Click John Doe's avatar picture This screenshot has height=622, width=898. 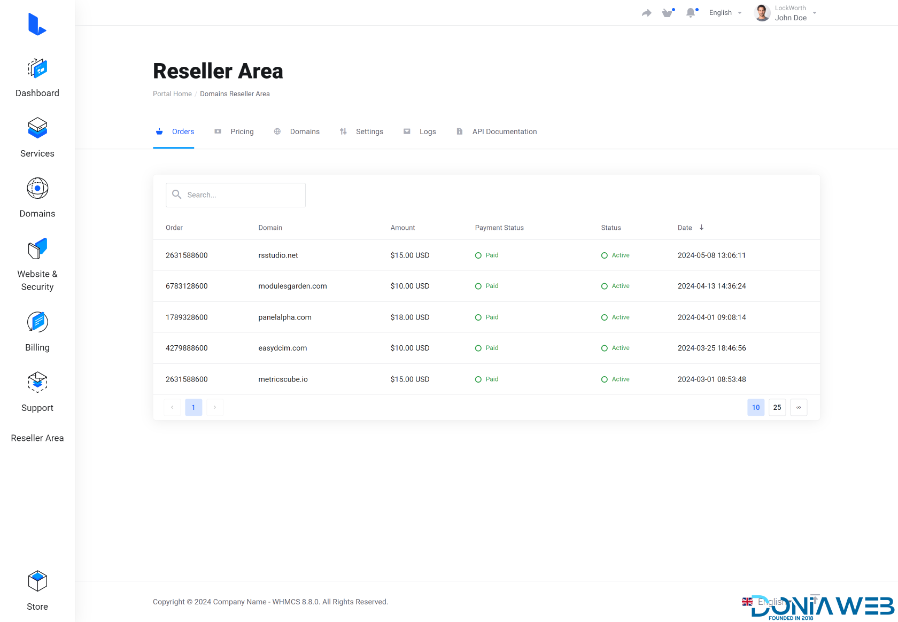pos(762,13)
